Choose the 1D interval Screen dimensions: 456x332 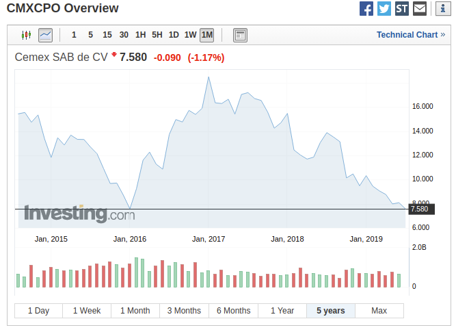point(174,35)
